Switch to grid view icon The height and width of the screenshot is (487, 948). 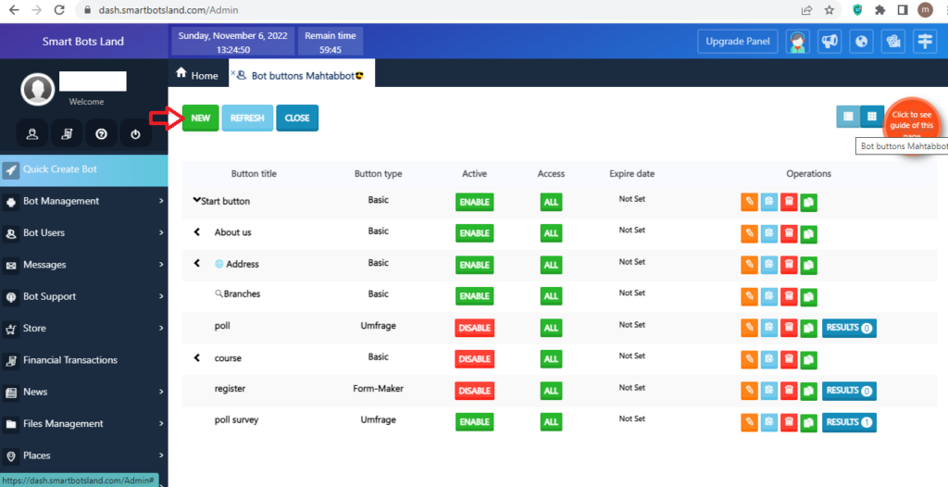click(870, 116)
